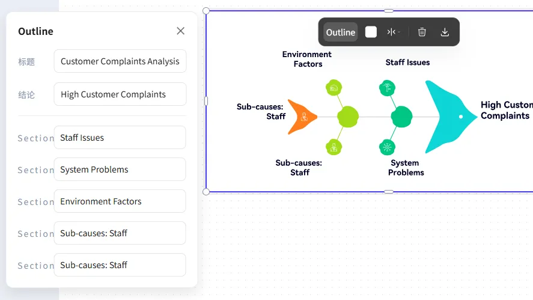
Task: Toggle the Outline button in floating toolbar
Action: coord(340,32)
